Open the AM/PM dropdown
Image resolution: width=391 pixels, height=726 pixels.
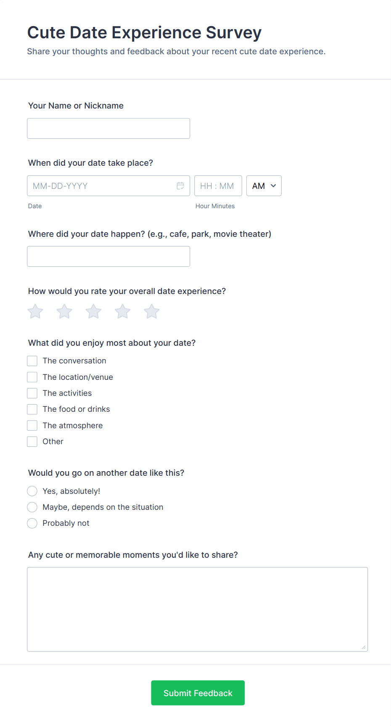264,185
